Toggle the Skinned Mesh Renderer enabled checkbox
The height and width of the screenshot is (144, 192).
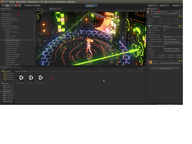coord(151,26)
